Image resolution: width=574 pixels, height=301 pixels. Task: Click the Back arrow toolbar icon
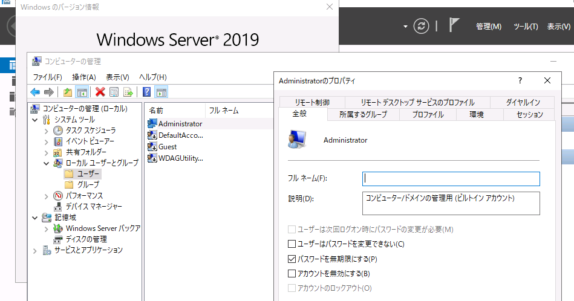point(35,92)
